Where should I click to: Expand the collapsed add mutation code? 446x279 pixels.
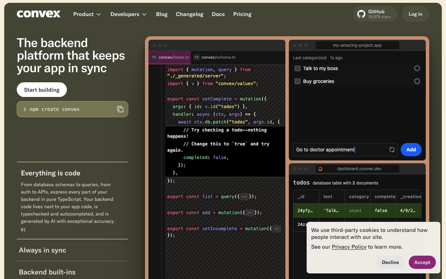coord(249,212)
